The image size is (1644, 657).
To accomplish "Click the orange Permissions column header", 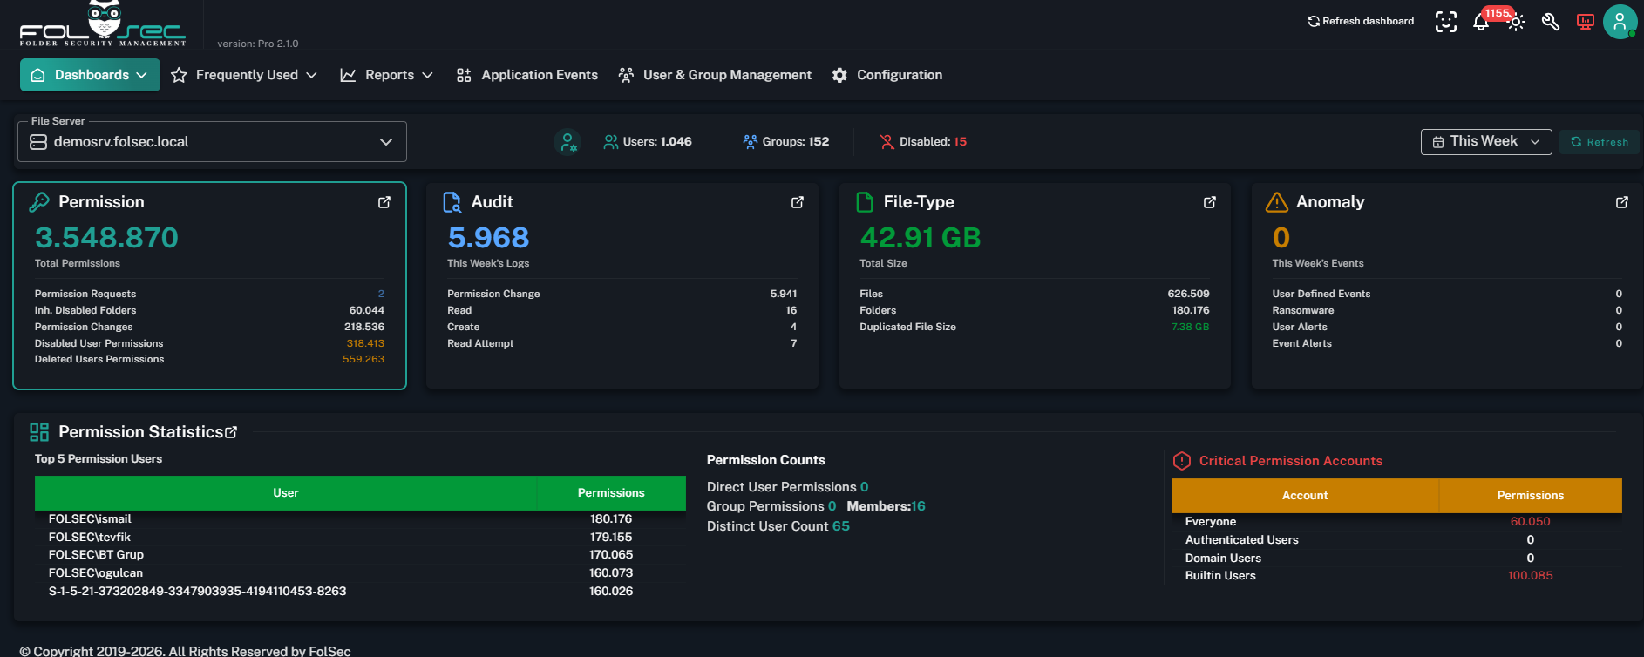I will click(x=1531, y=495).
